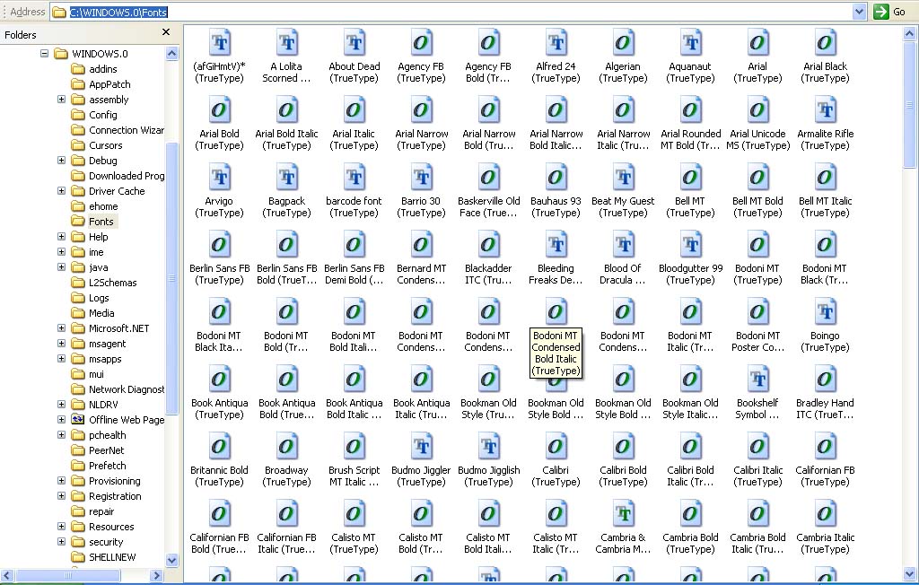This screenshot has height=585, width=919.
Task: Select the Arial Black font icon
Action: pyautogui.click(x=826, y=42)
